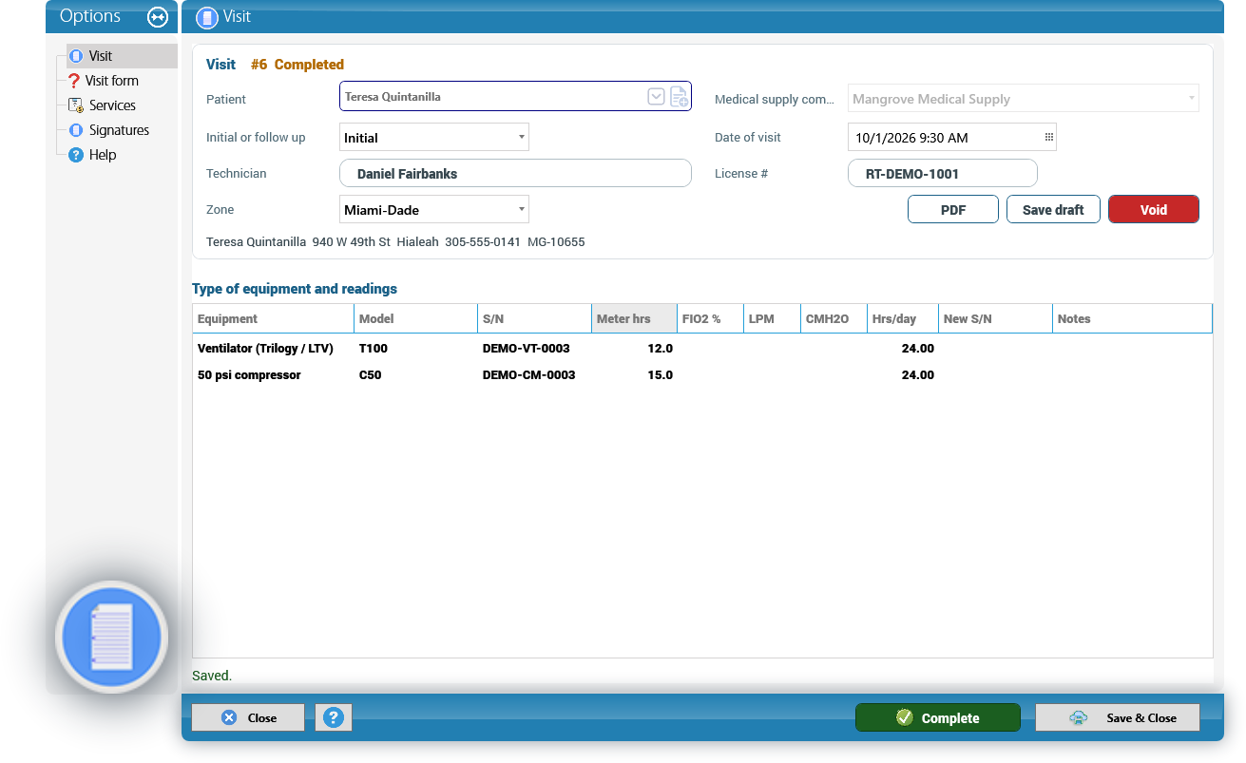Sort by the Equipment column header
The width and height of the screenshot is (1246, 763).
point(273,319)
